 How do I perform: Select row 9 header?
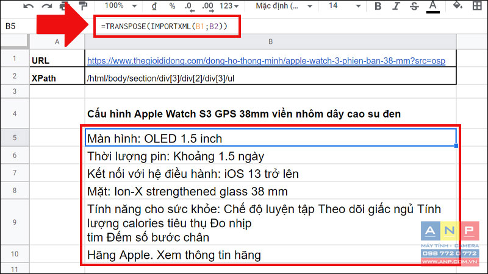[x=15, y=222]
